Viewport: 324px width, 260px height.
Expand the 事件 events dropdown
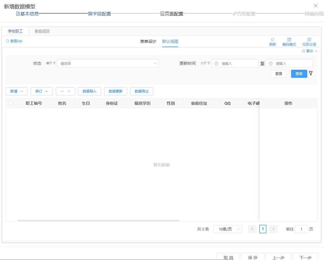click(310, 51)
